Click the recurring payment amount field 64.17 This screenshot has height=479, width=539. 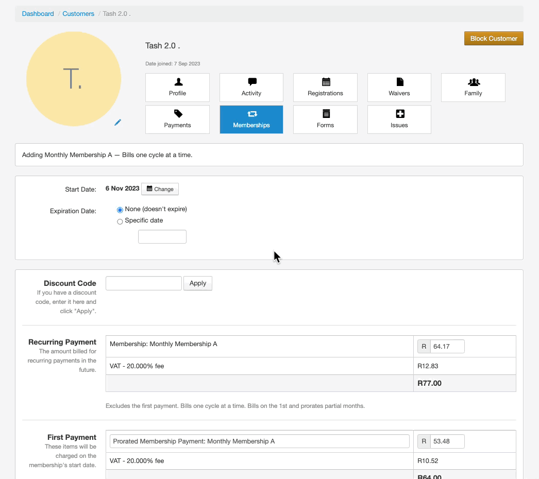(x=447, y=347)
